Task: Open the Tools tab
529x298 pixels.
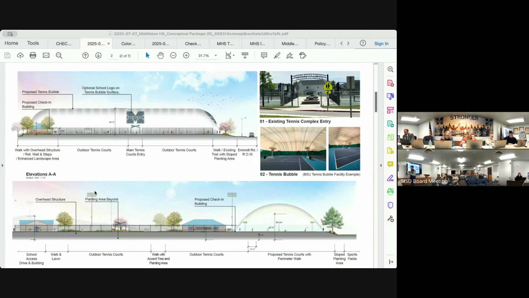Action: coord(33,43)
